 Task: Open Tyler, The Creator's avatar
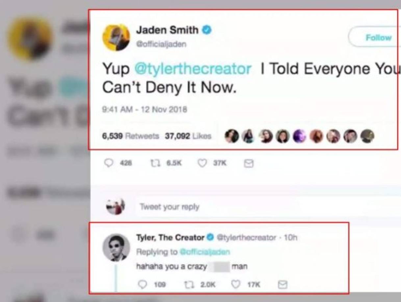[116, 247]
